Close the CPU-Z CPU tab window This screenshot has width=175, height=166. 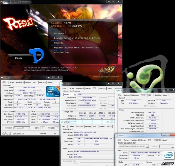click(x=58, y=77)
